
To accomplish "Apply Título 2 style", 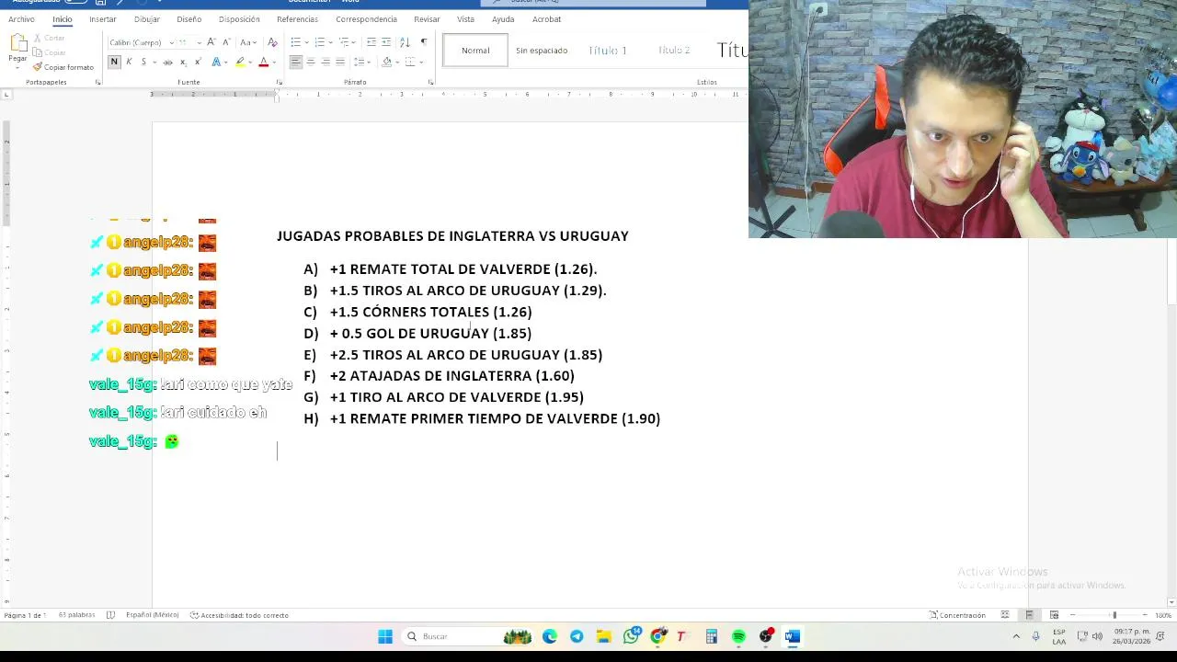I will tap(674, 51).
